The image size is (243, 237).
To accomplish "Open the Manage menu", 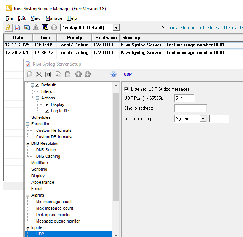I will coord(54,18).
